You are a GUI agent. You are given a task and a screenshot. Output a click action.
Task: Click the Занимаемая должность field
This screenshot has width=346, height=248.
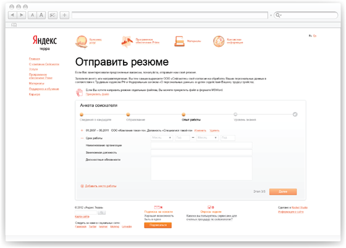pyautogui.click(x=201, y=152)
